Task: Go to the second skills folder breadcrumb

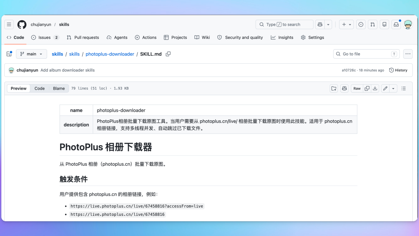Action: 74,54
